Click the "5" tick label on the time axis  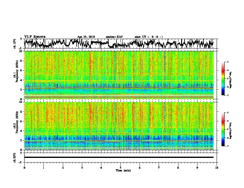pos(120,168)
